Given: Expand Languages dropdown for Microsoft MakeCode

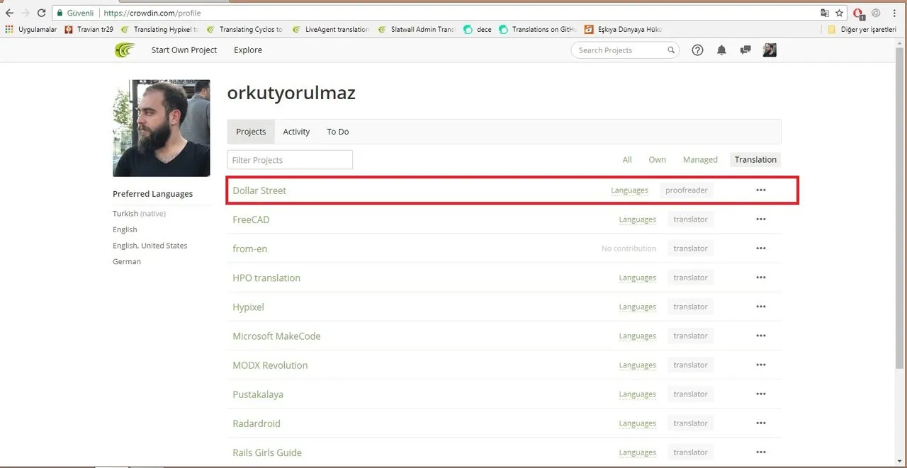Looking at the screenshot, I should pos(637,336).
